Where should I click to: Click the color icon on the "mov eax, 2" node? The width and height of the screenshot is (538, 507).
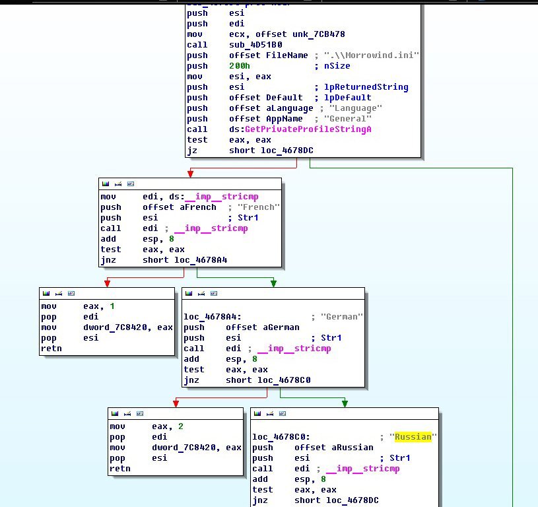point(114,413)
